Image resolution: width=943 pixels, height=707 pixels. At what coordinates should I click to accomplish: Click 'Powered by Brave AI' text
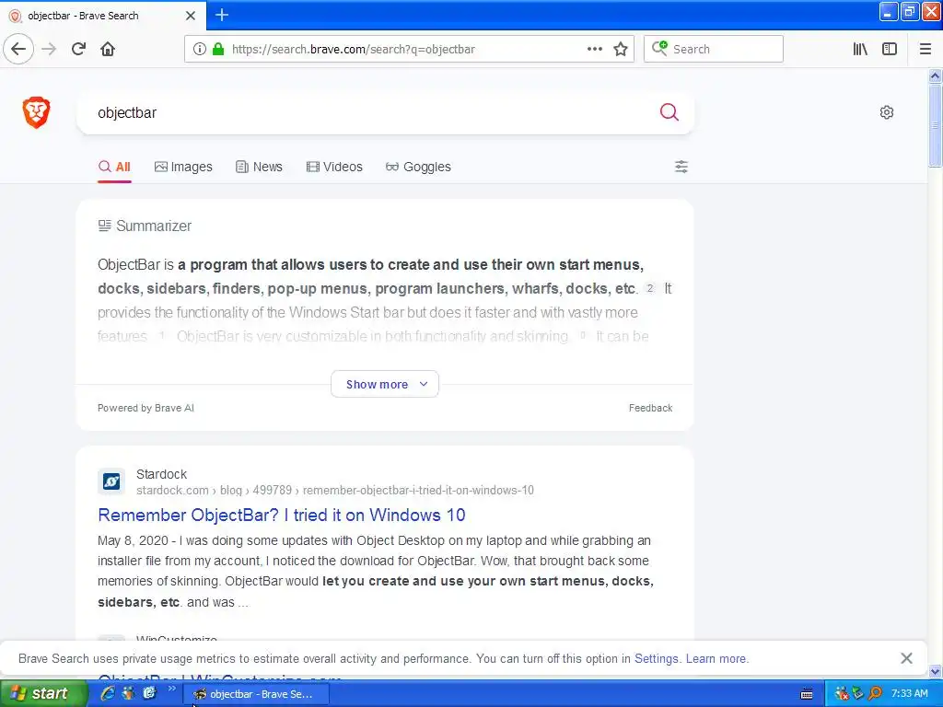[x=146, y=408]
